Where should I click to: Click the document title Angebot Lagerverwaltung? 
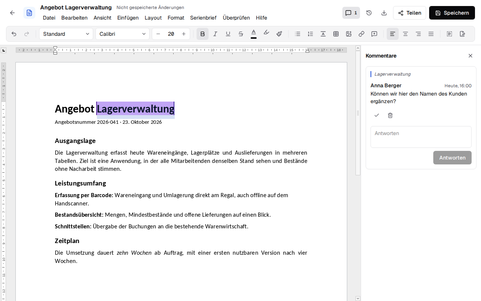[x=115, y=109]
